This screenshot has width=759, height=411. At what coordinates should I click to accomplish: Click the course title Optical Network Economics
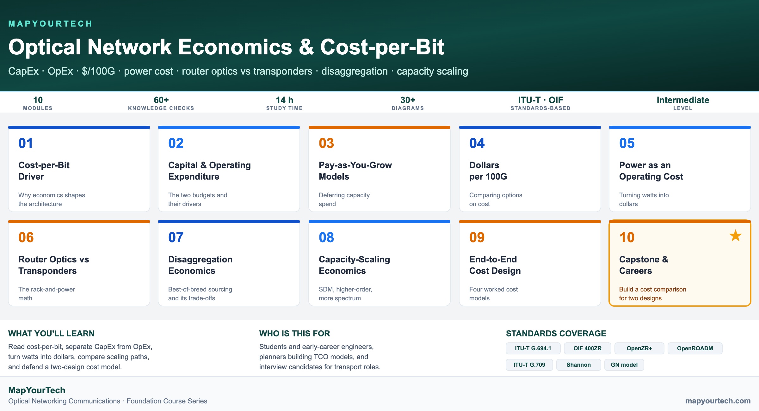pos(226,47)
